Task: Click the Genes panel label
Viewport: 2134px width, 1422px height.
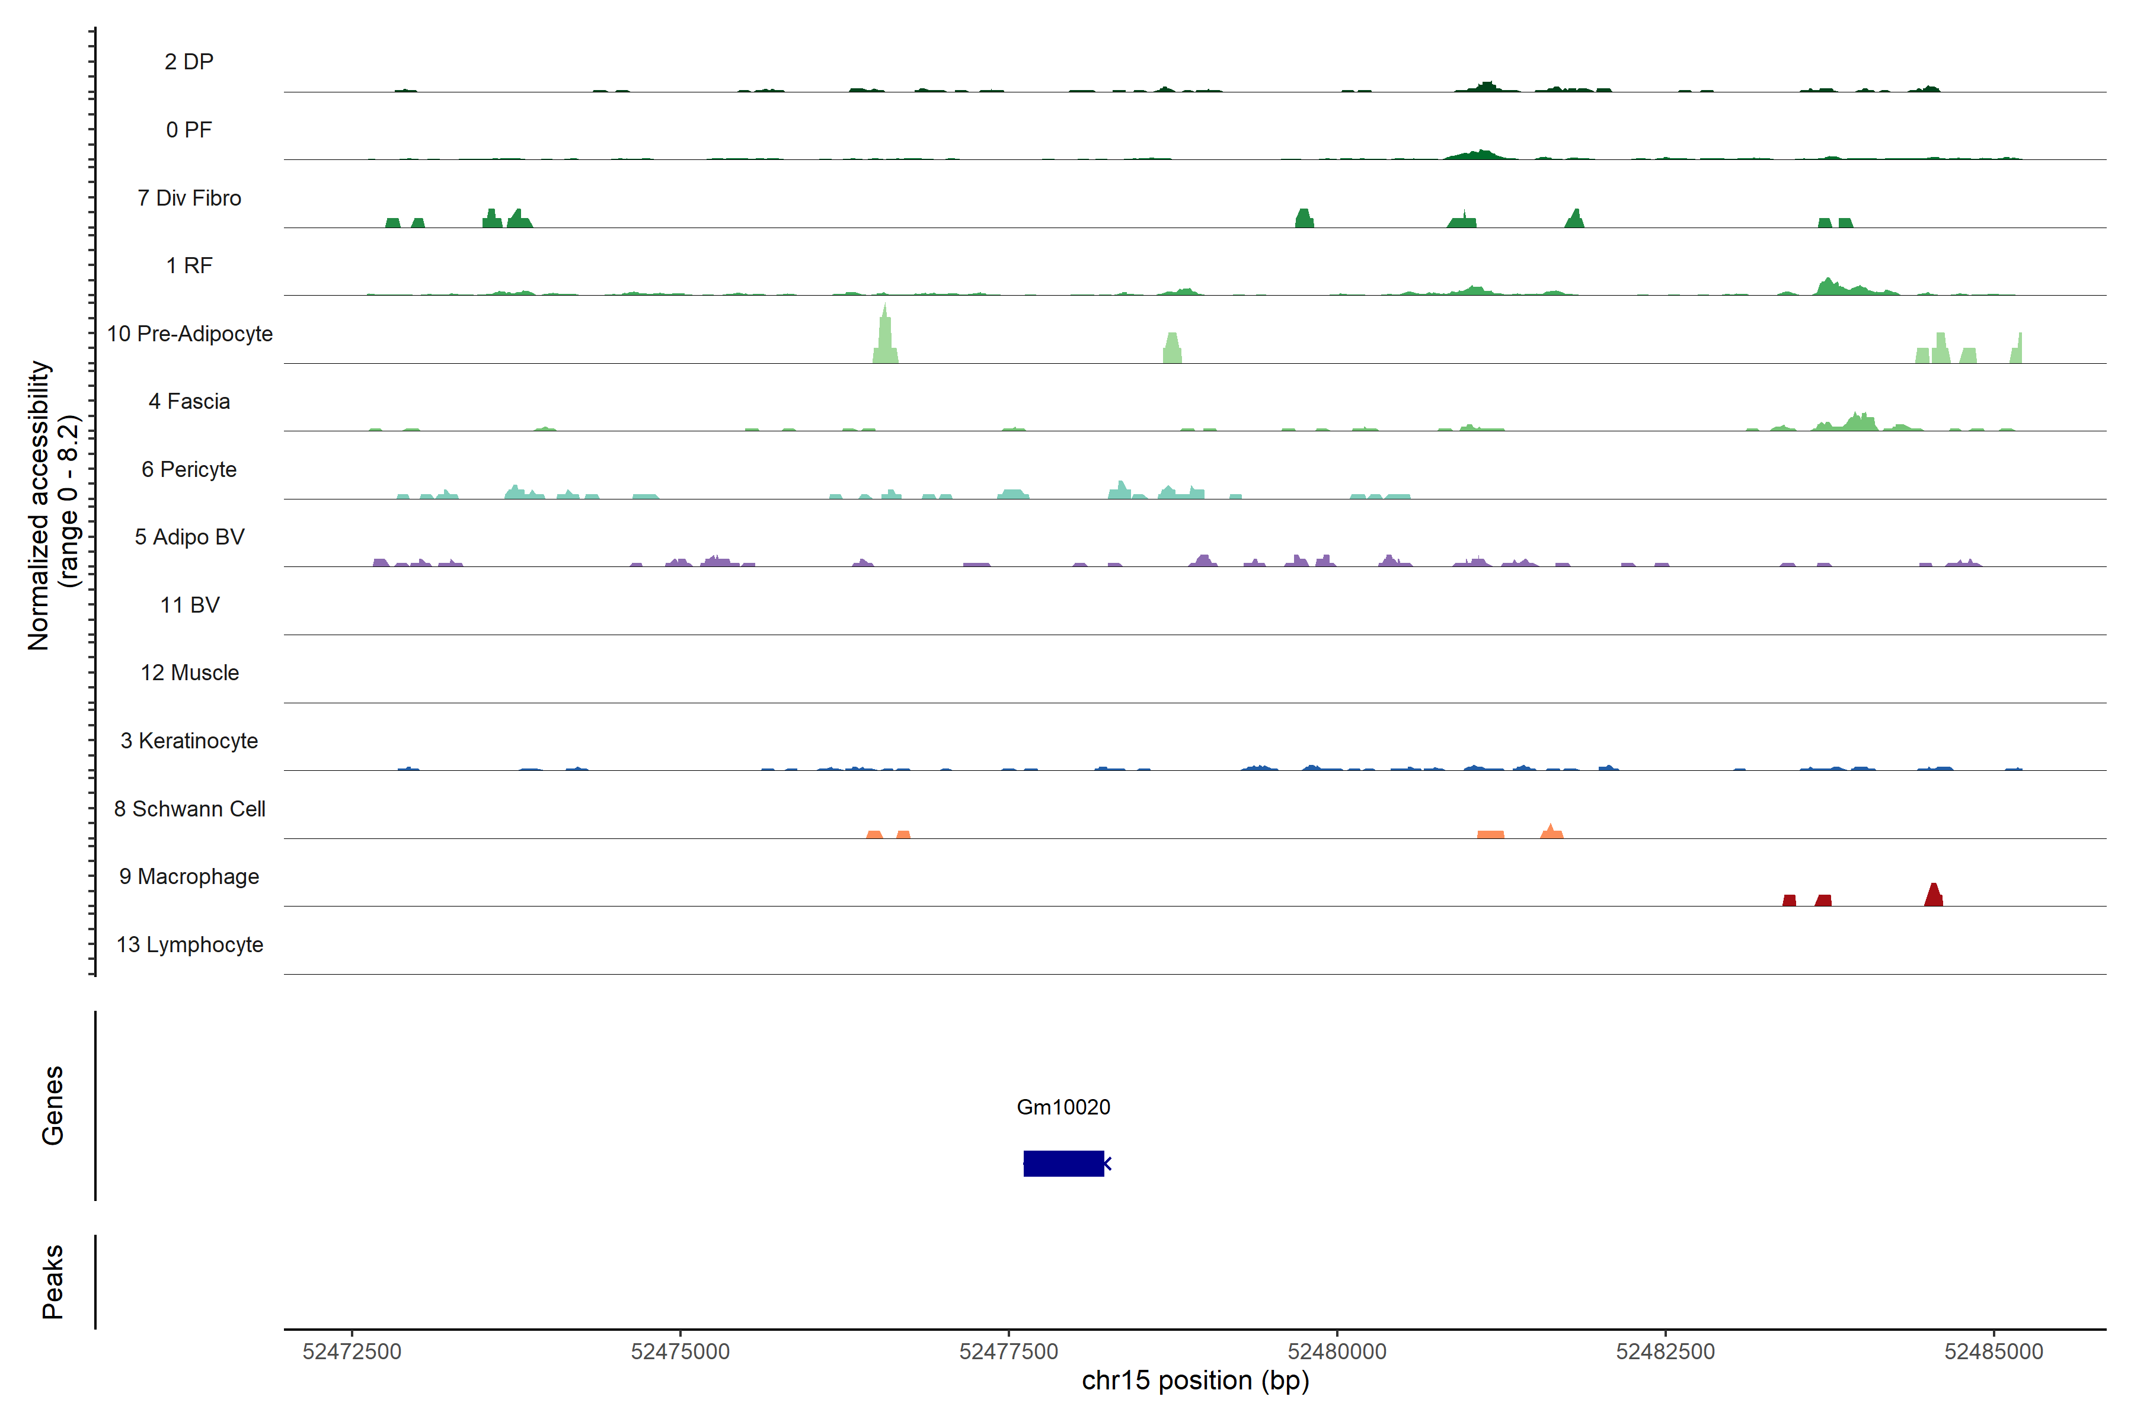Action: (53, 1106)
